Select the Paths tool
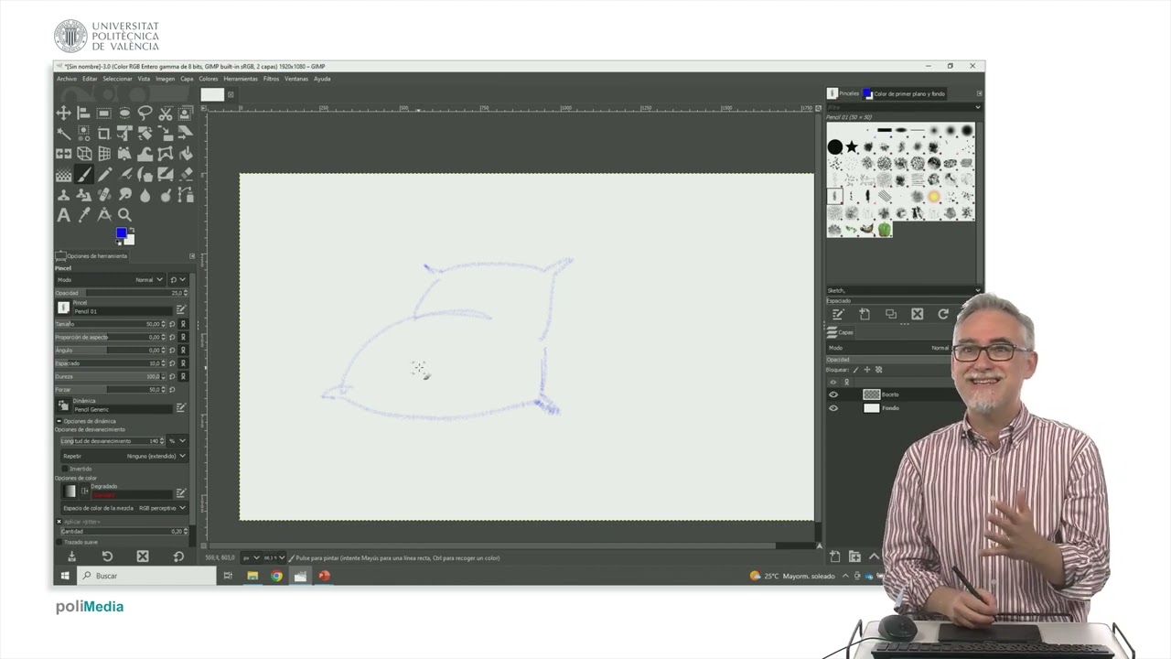This screenshot has width=1171, height=659. point(186,195)
